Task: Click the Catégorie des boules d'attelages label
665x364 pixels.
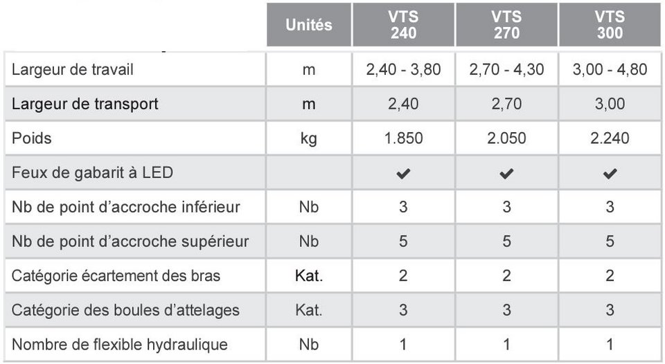Action: click(x=125, y=310)
